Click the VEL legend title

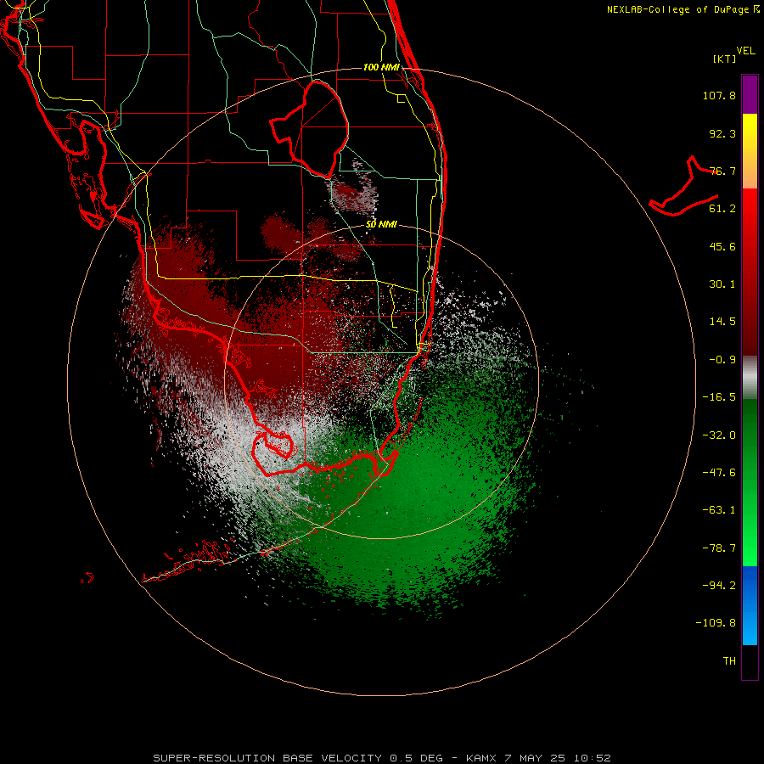[745, 51]
